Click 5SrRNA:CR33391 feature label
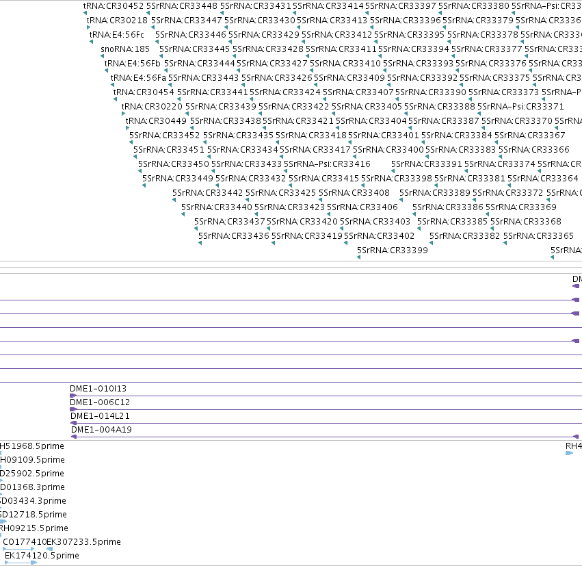The width and height of the screenshot is (582, 566). point(427,164)
